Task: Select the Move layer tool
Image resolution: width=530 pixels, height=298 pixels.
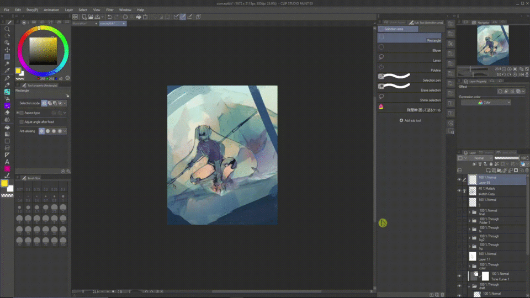Action: [7, 50]
